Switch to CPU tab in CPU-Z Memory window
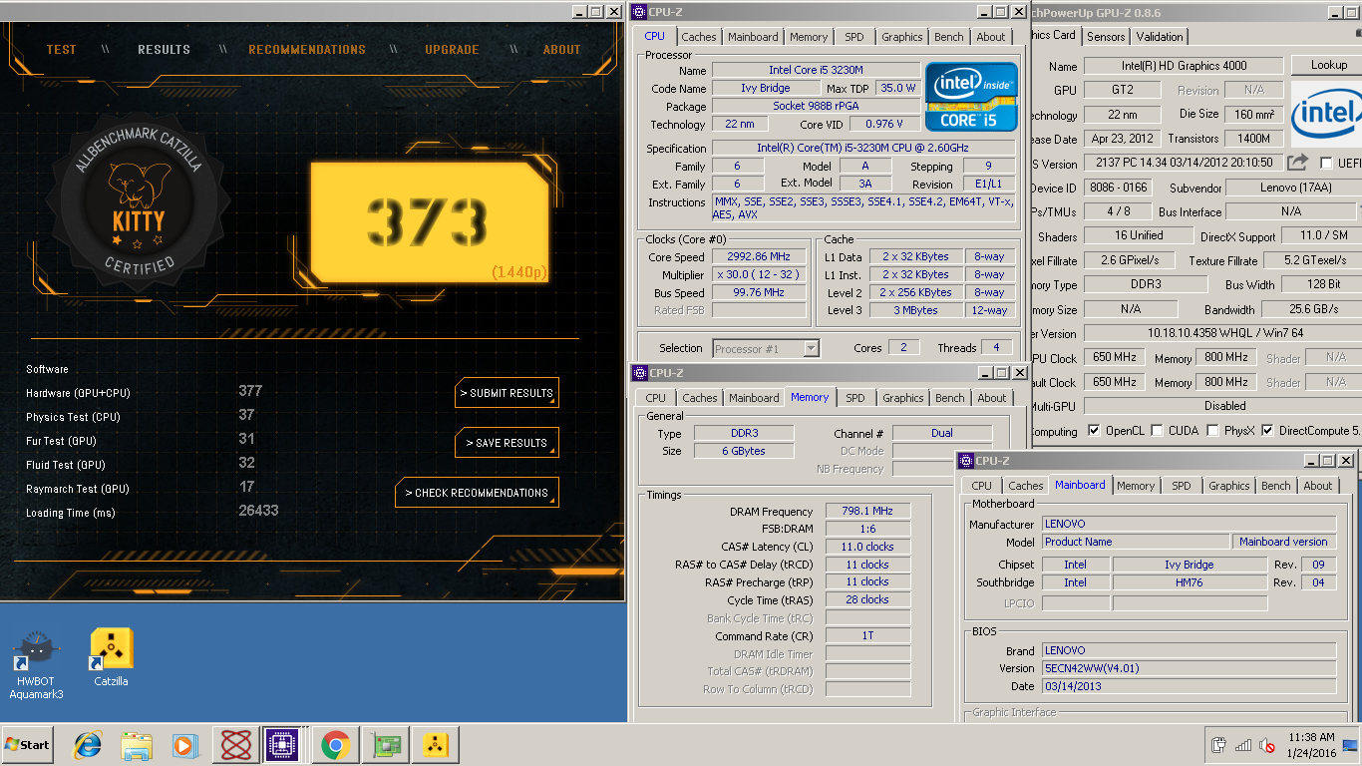The width and height of the screenshot is (1362, 766). (x=655, y=398)
